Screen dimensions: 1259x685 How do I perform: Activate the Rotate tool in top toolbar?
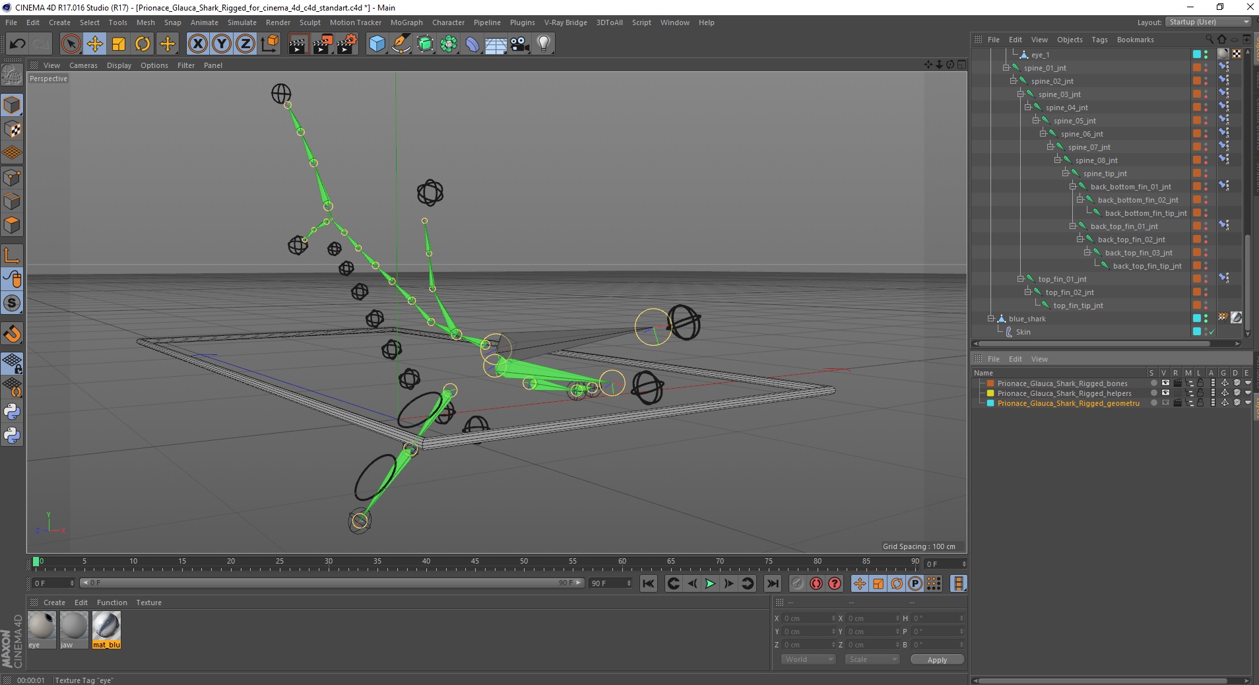coord(143,44)
